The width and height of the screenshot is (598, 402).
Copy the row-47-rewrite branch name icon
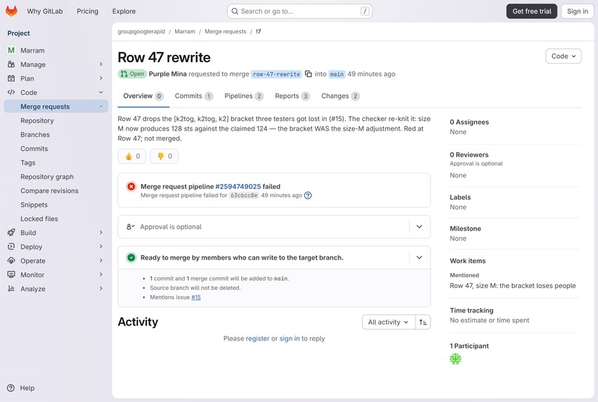(308, 73)
